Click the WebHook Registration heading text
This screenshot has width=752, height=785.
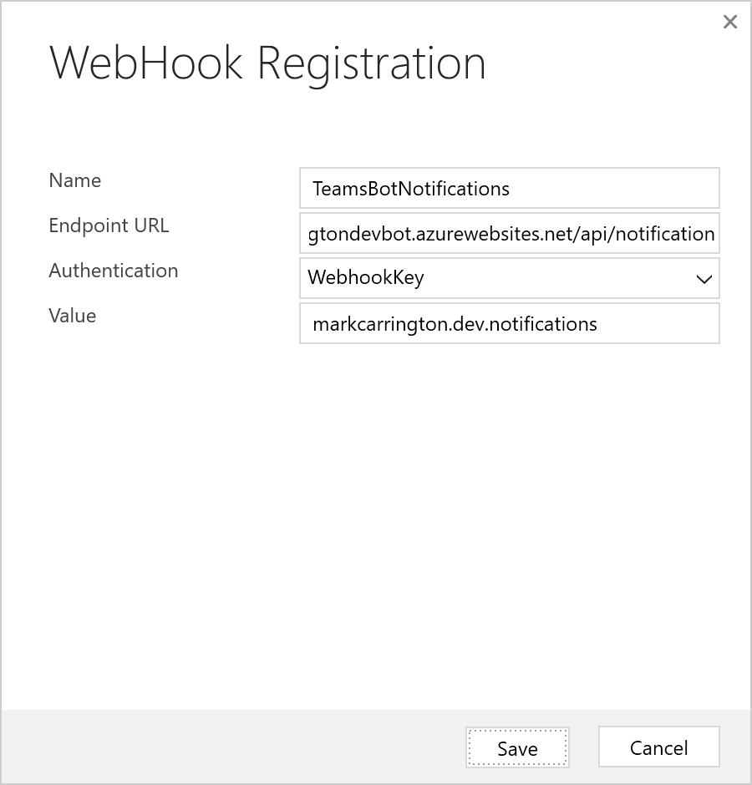point(267,63)
